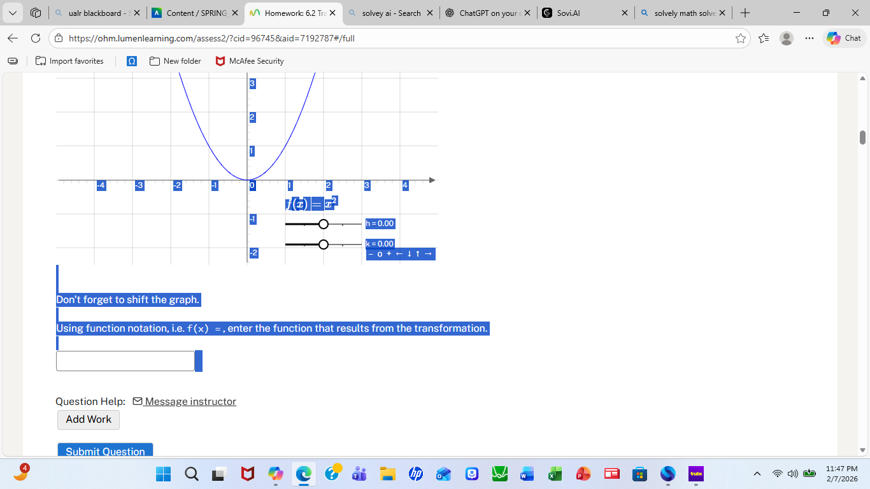Open the browser profile avatar
870x489 pixels.
click(x=787, y=38)
